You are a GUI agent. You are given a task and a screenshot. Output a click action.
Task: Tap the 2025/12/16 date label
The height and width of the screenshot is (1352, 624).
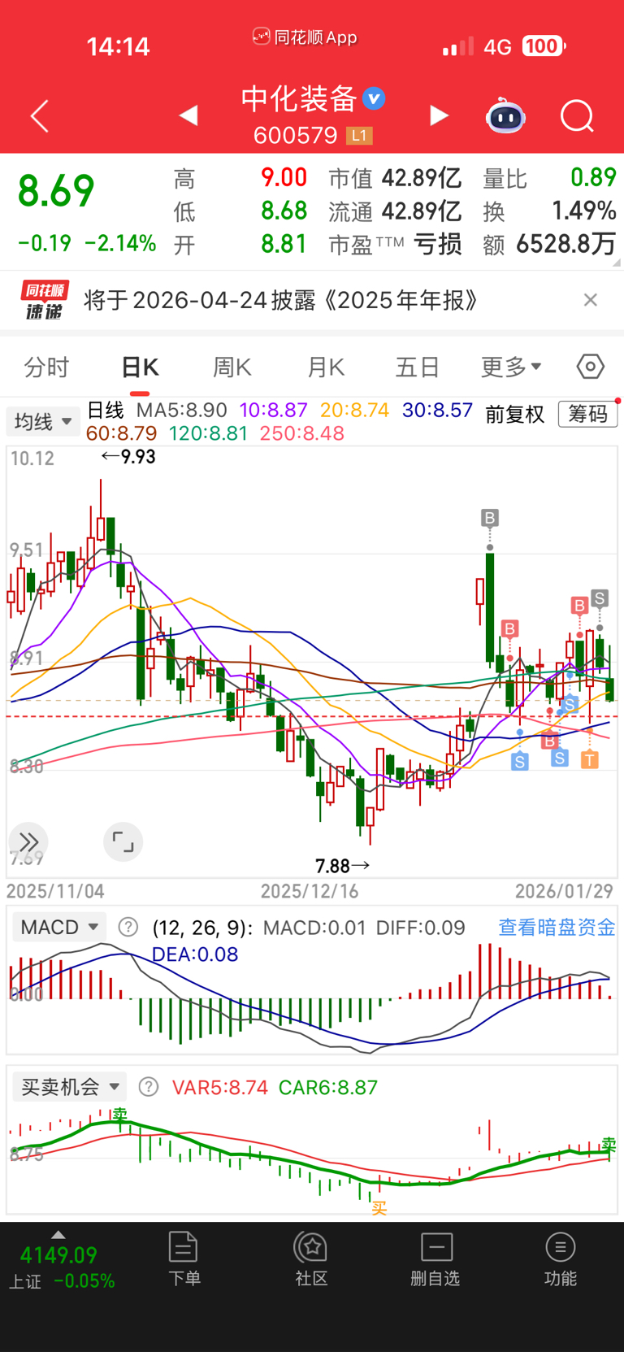tap(310, 891)
